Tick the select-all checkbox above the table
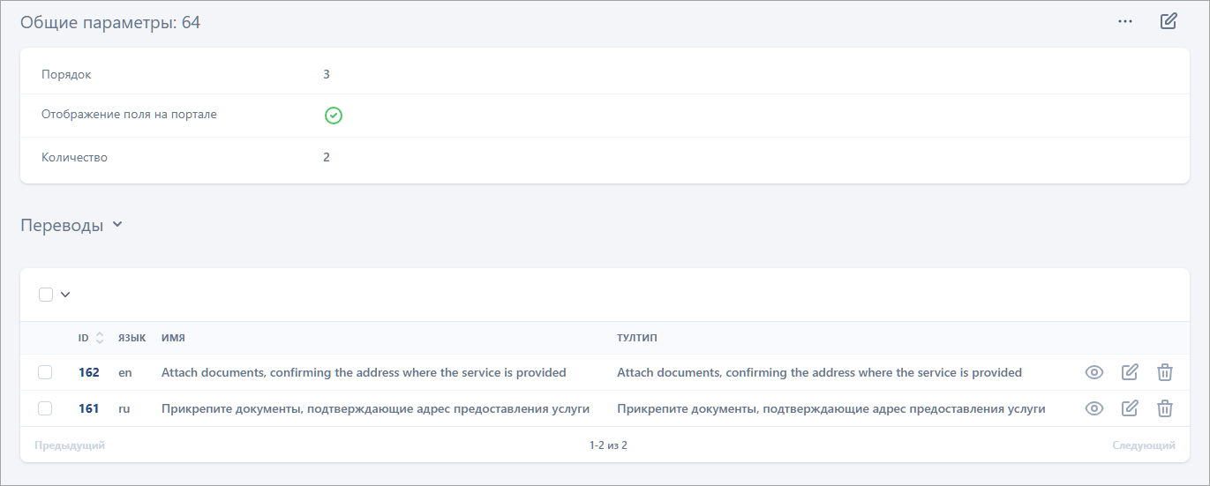 (46, 295)
